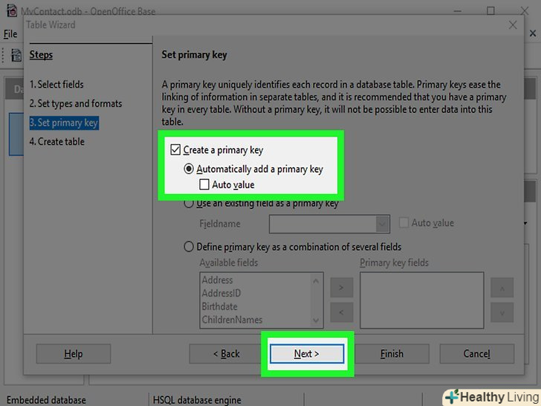
Task: Enable Auto value under automatic primary key
Action: click(204, 184)
